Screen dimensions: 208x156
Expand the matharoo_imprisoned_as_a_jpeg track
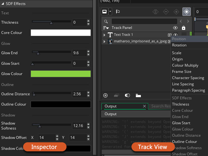(x=104, y=41)
